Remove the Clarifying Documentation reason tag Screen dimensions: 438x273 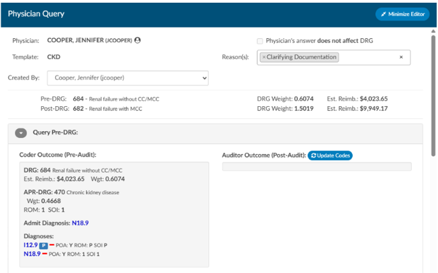(x=264, y=57)
